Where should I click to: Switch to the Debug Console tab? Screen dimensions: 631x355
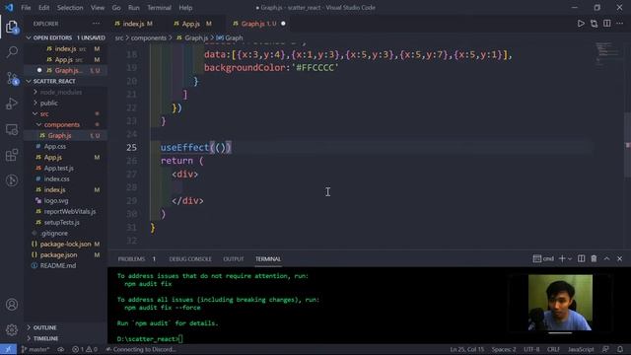(190, 259)
